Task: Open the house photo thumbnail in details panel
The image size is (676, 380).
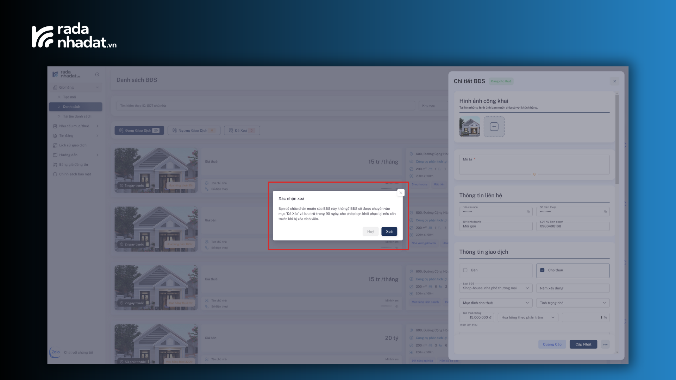Action: (x=470, y=127)
